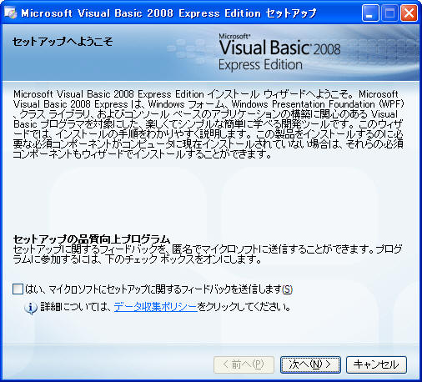Click the feedback program explanation paragraph
The width and height of the screenshot is (422, 382).
(x=208, y=254)
